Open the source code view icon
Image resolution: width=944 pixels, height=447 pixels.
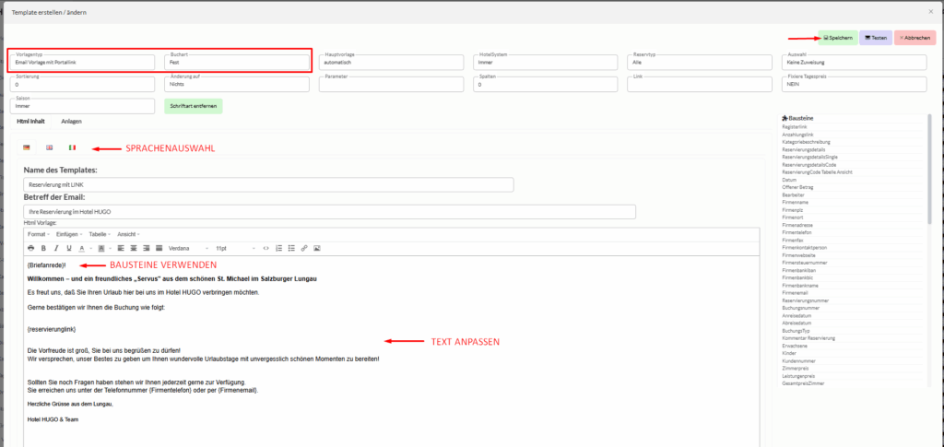(266, 248)
